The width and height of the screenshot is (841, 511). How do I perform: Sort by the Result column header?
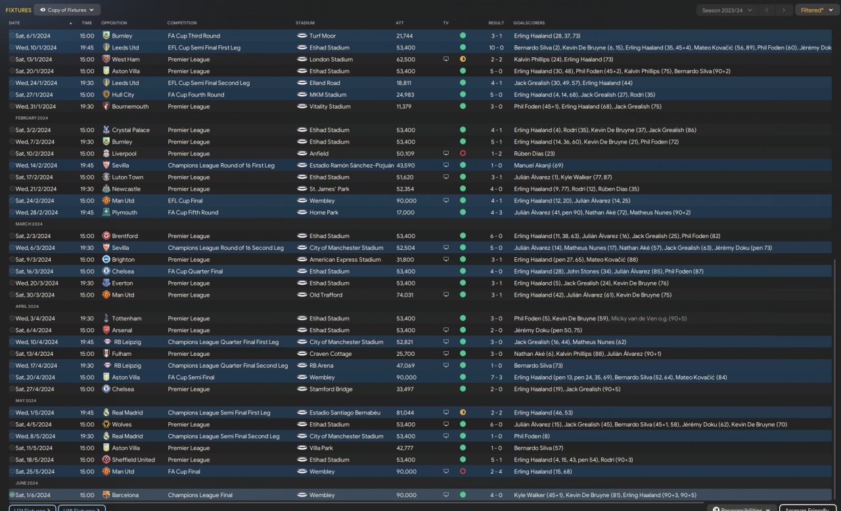tap(496, 23)
